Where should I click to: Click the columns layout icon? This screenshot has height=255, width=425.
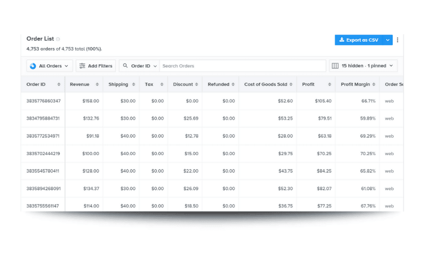point(335,66)
